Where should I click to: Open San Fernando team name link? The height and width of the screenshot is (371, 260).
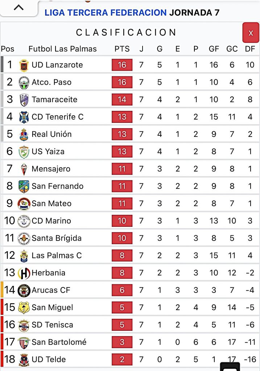point(57,186)
